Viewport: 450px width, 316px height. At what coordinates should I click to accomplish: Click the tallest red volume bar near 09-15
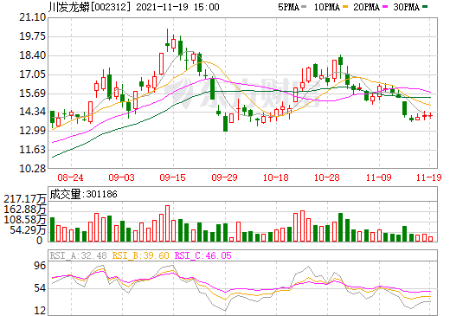(167, 223)
